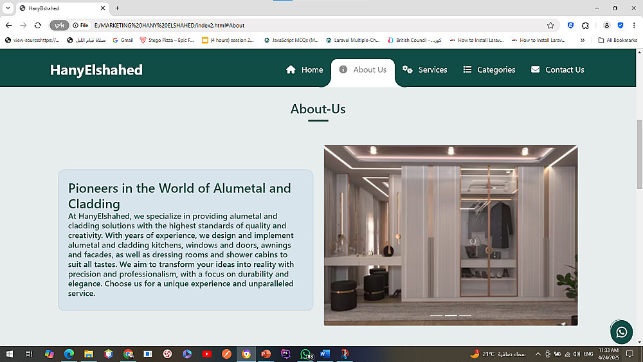Open the 21°C weather widget
This screenshot has height=362, width=643.
click(x=498, y=354)
